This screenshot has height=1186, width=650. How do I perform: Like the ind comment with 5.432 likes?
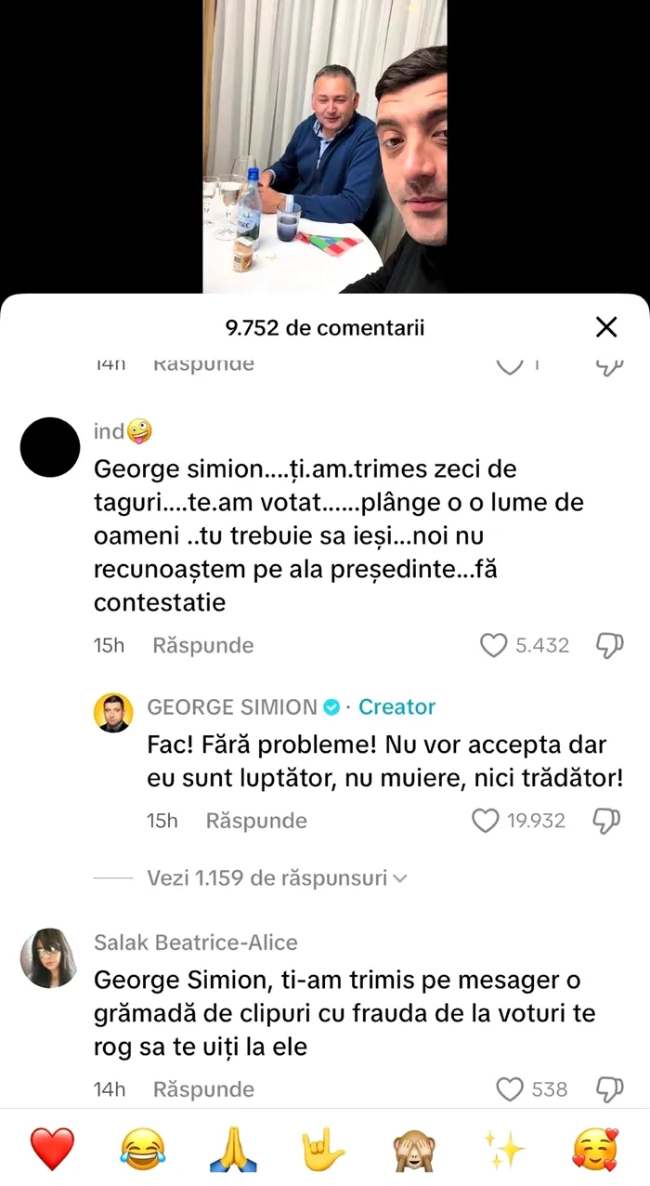click(x=493, y=645)
